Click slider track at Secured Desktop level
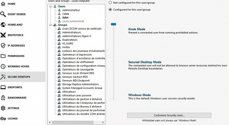This screenshot has width=229, height=125. click(114, 62)
